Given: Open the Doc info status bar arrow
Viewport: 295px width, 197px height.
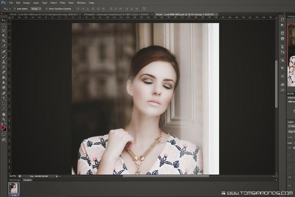Looking at the screenshot, I should tap(57, 176).
